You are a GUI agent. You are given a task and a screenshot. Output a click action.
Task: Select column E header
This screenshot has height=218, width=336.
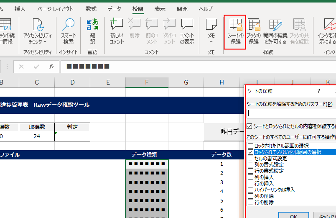click(x=108, y=82)
